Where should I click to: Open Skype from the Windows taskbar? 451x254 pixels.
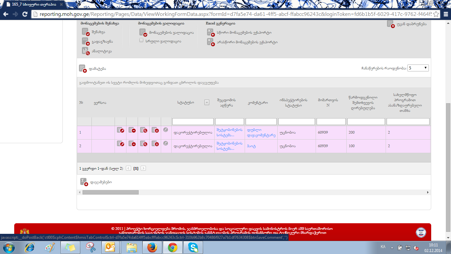pos(193,247)
